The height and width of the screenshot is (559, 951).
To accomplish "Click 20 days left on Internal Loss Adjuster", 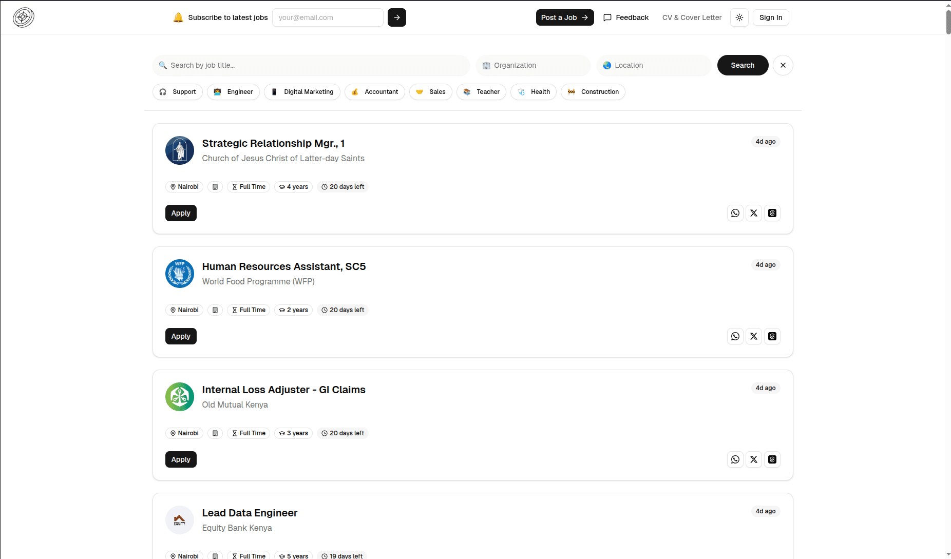I will 343,433.
